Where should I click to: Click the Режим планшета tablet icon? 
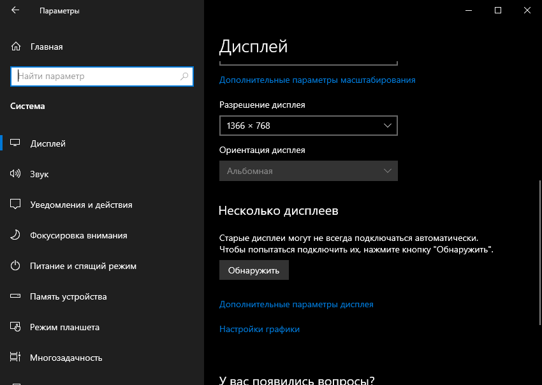[x=15, y=326]
